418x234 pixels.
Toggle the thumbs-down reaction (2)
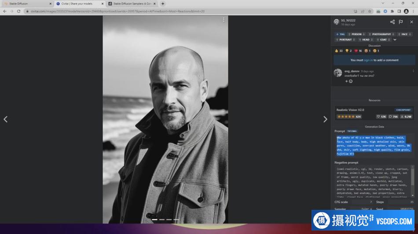pyautogui.click(x=348, y=51)
